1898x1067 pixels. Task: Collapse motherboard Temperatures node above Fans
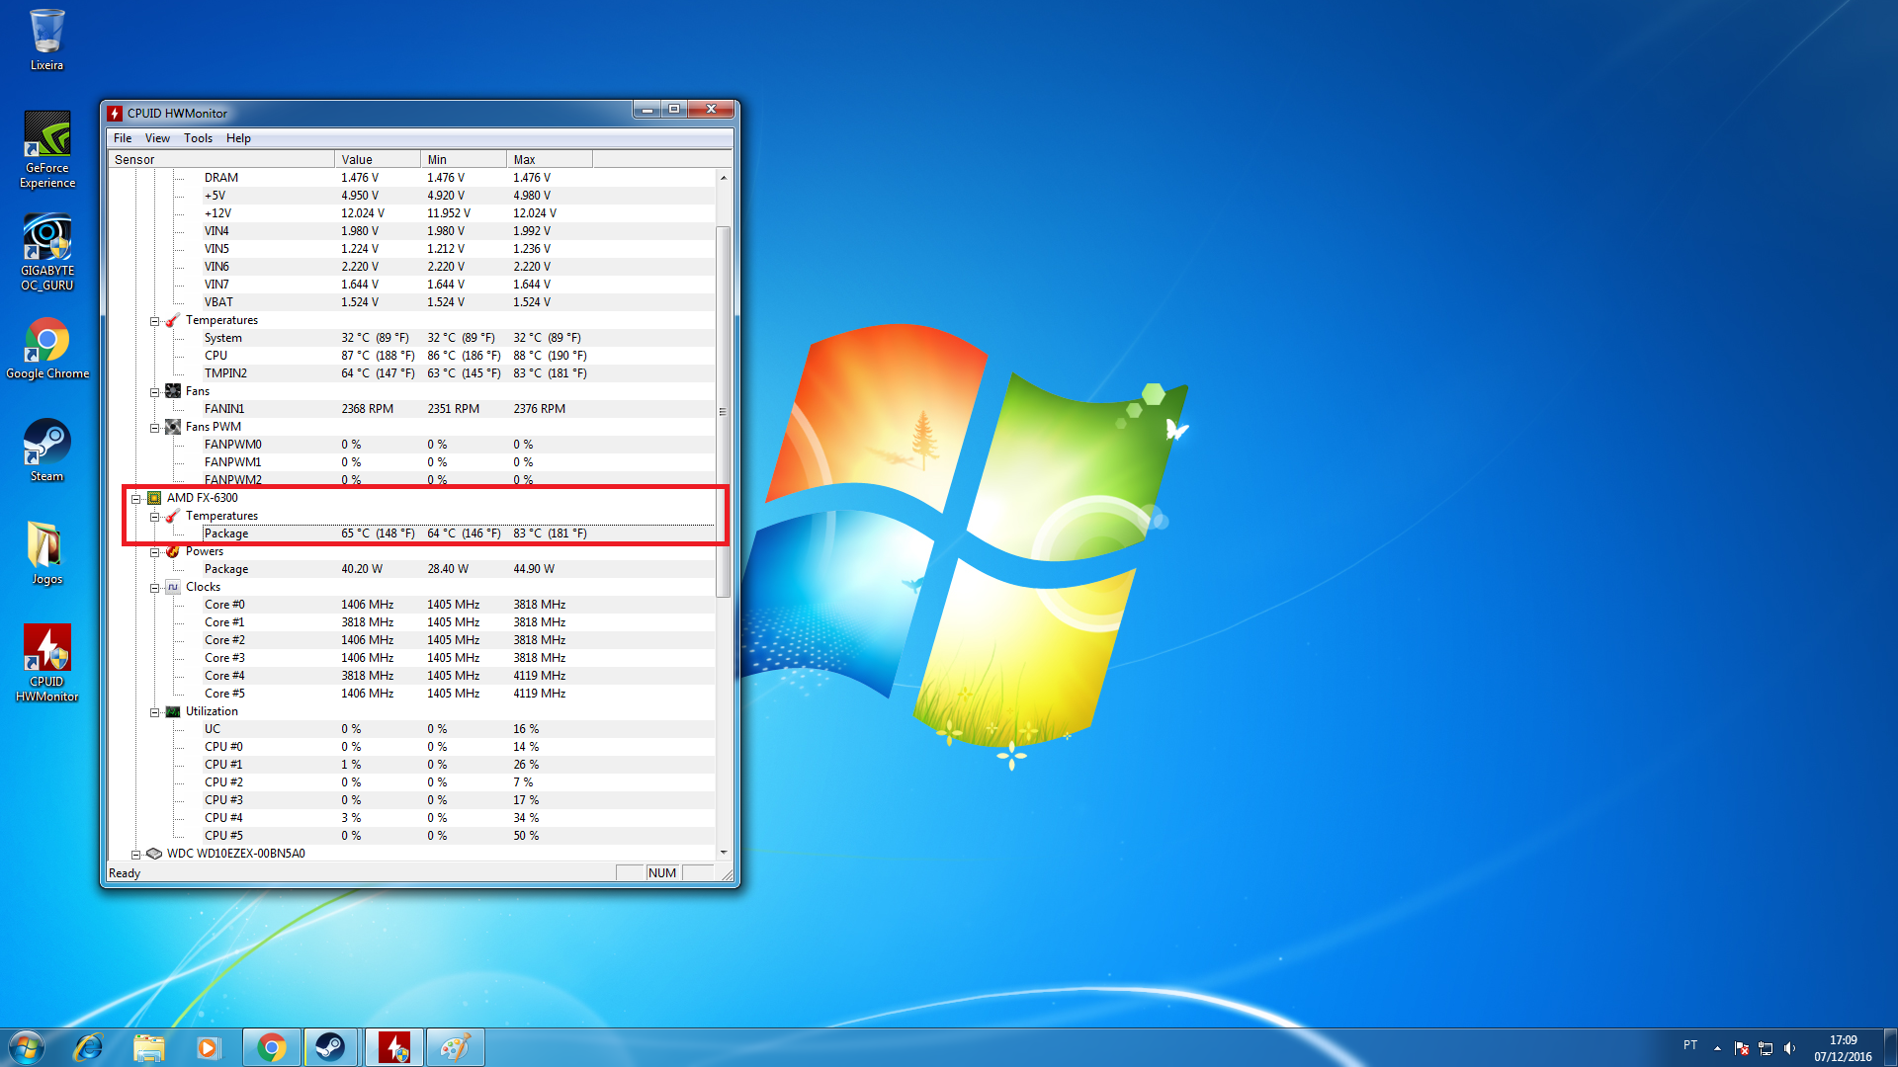click(154, 321)
